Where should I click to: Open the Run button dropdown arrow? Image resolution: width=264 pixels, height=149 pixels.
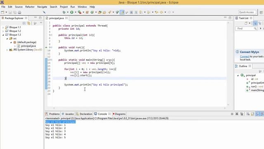75,12
